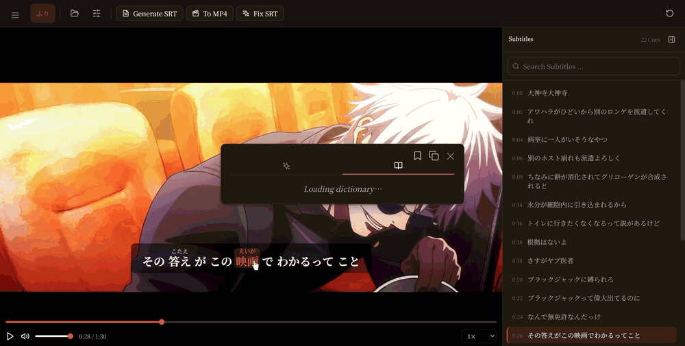Image resolution: width=685 pixels, height=346 pixels.
Task: Jump to cue ブラックジャックに縛られろ
Action: coord(592,280)
